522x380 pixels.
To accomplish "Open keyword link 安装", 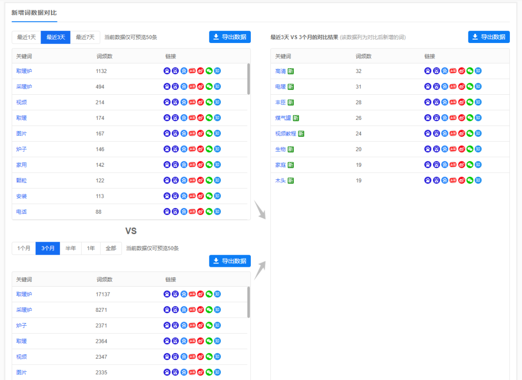I will point(21,196).
